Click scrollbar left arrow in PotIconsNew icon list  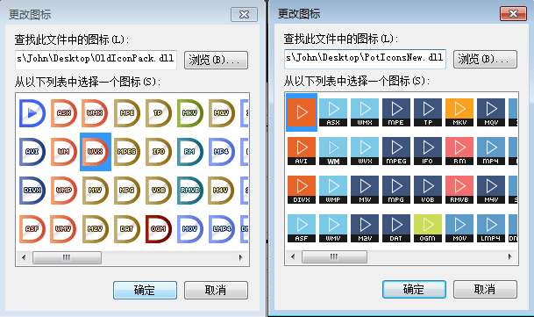pos(293,256)
